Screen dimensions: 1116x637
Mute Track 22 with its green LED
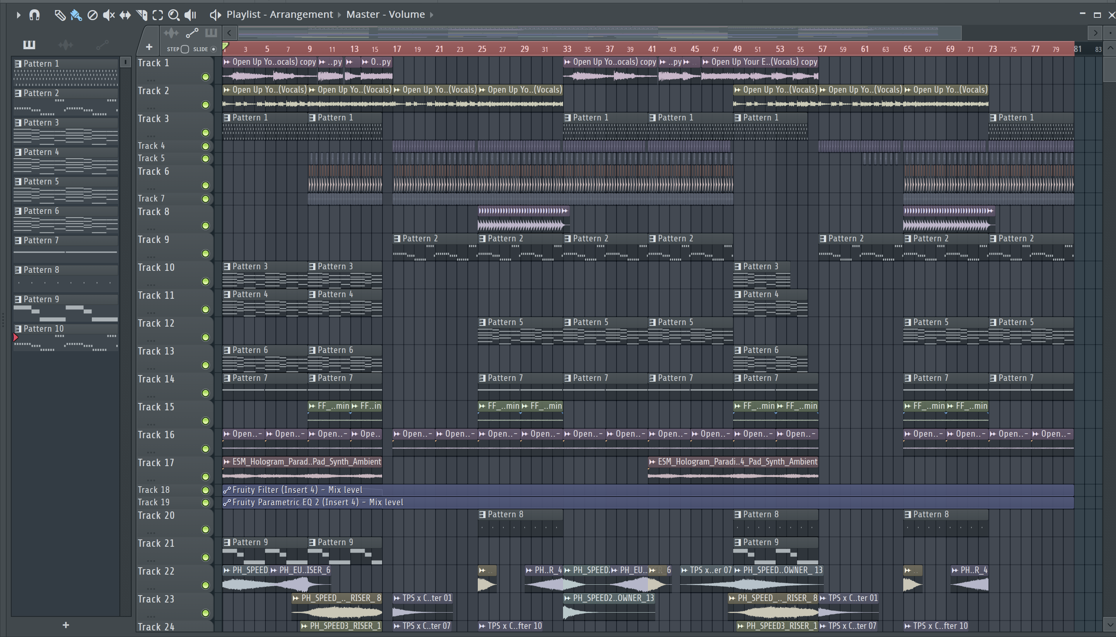click(x=205, y=585)
